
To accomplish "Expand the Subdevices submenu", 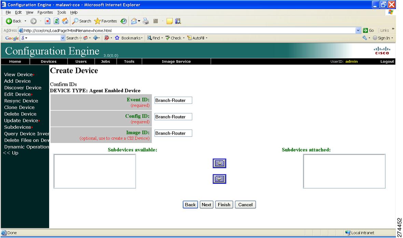I will coord(32,127).
